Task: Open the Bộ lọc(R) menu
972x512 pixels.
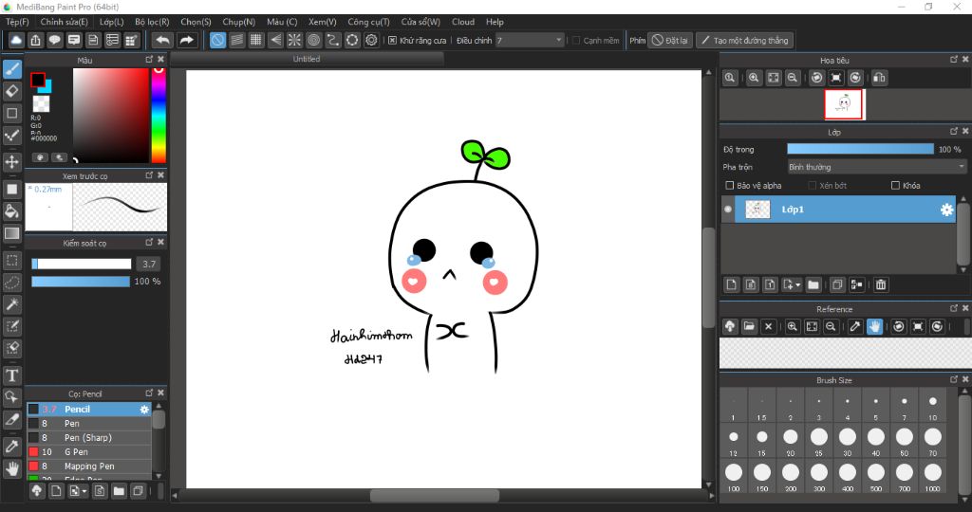Action: 152,21
